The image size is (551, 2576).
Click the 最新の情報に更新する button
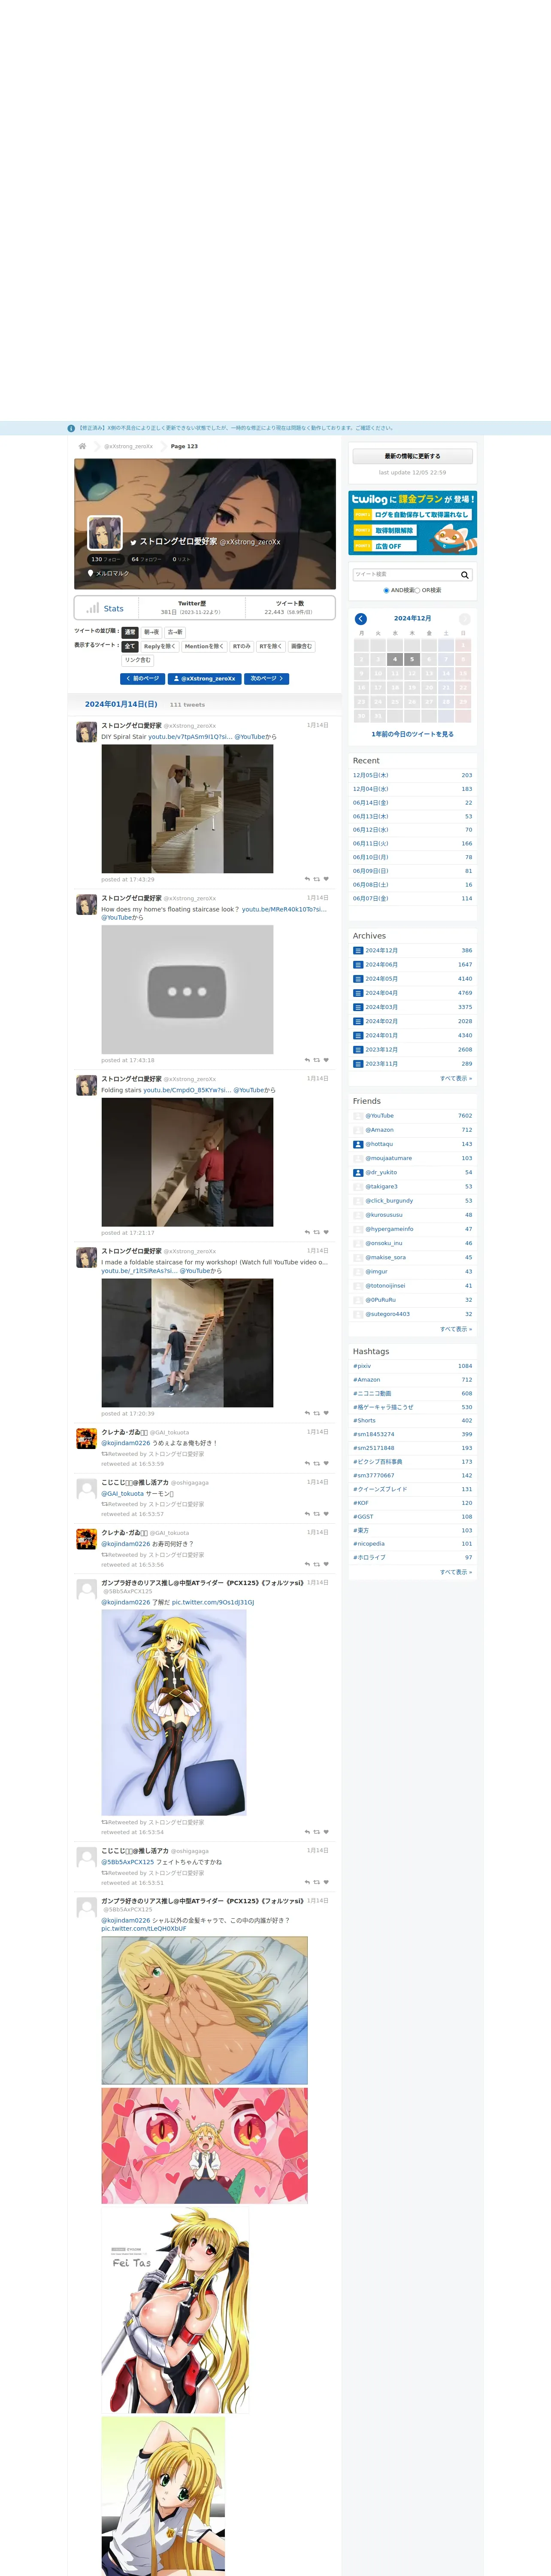pyautogui.click(x=413, y=456)
